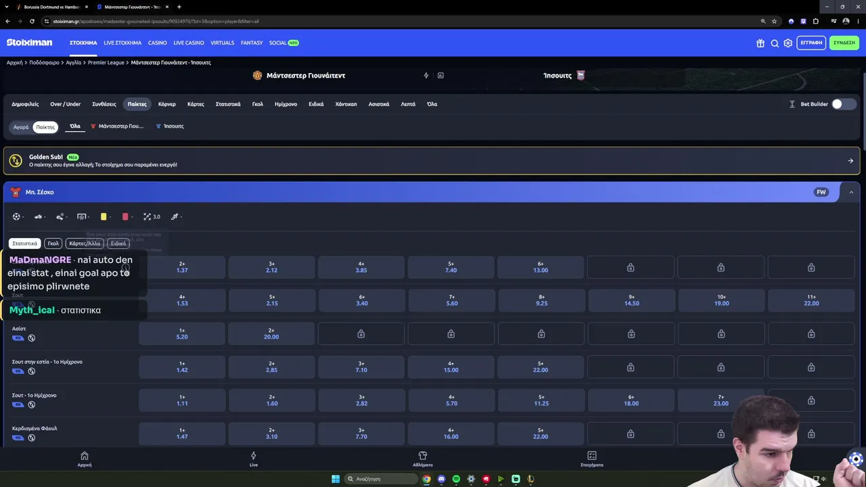Viewport: 866px width, 487px height.
Task: Open the gift promotions icon in header
Action: coord(760,43)
